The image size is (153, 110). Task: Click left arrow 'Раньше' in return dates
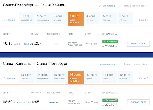click(9, 78)
